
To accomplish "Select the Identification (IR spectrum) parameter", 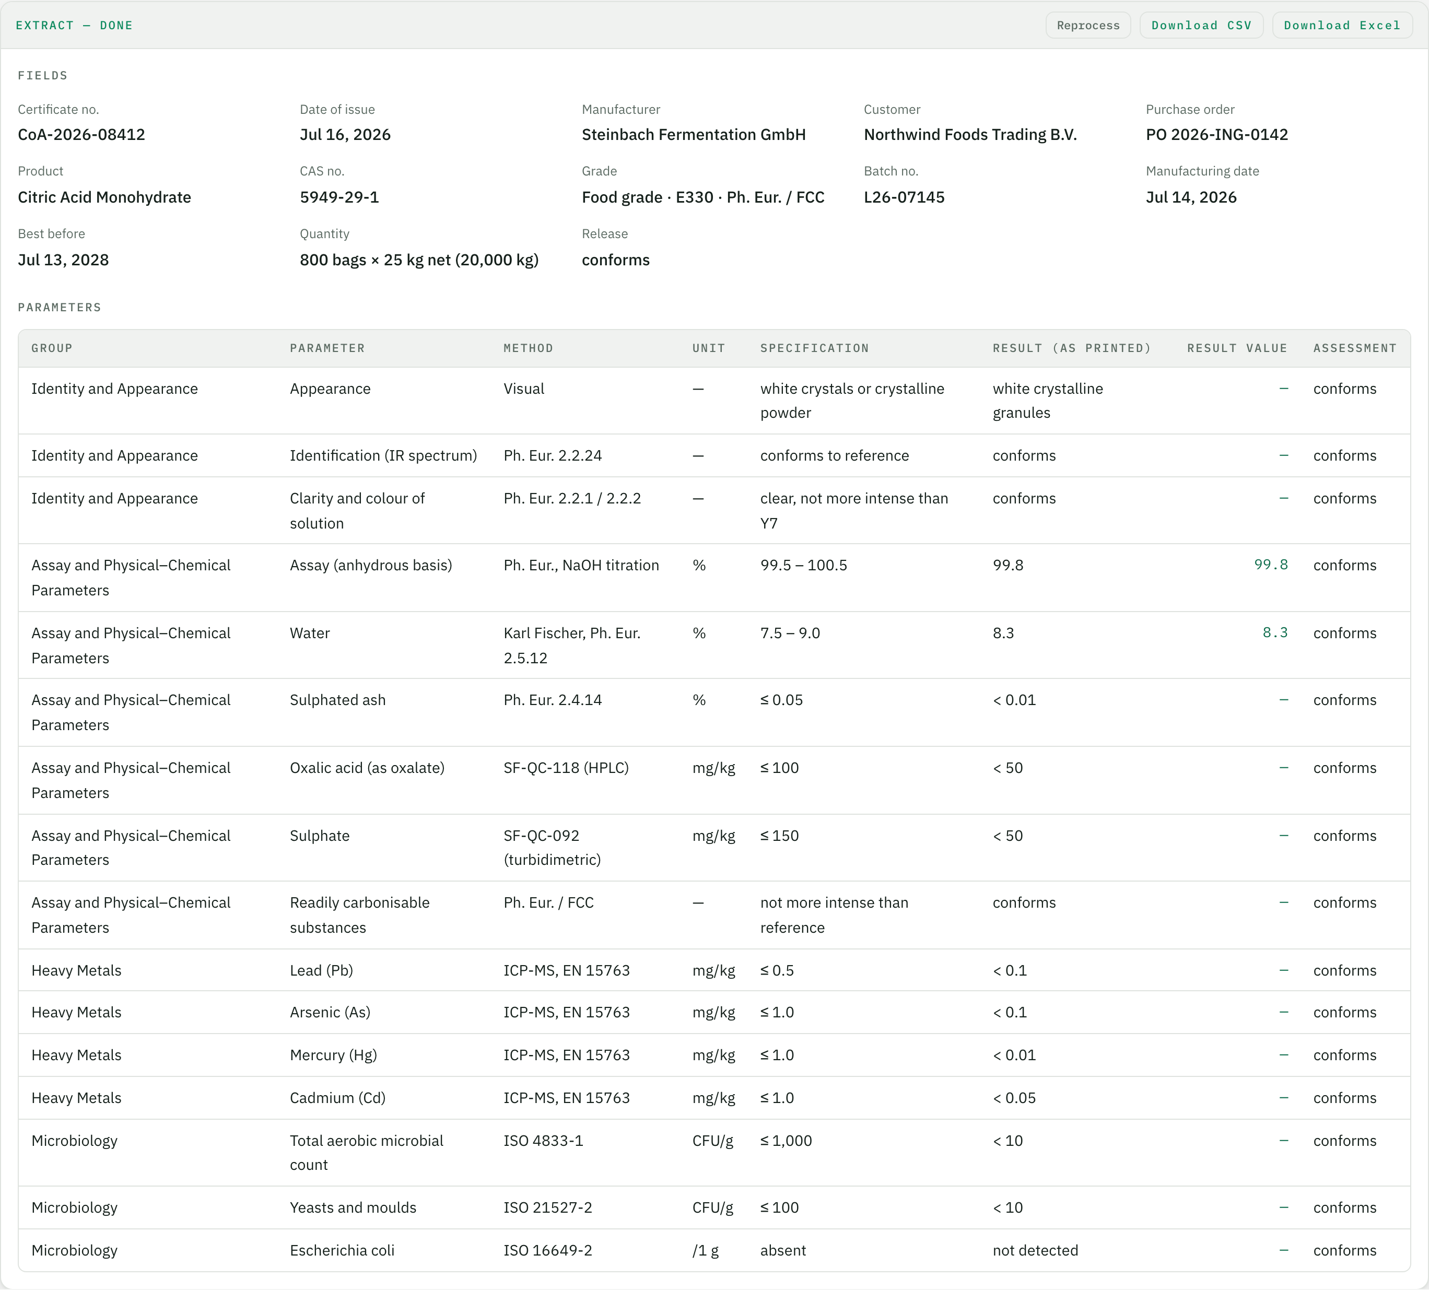I will pos(383,456).
